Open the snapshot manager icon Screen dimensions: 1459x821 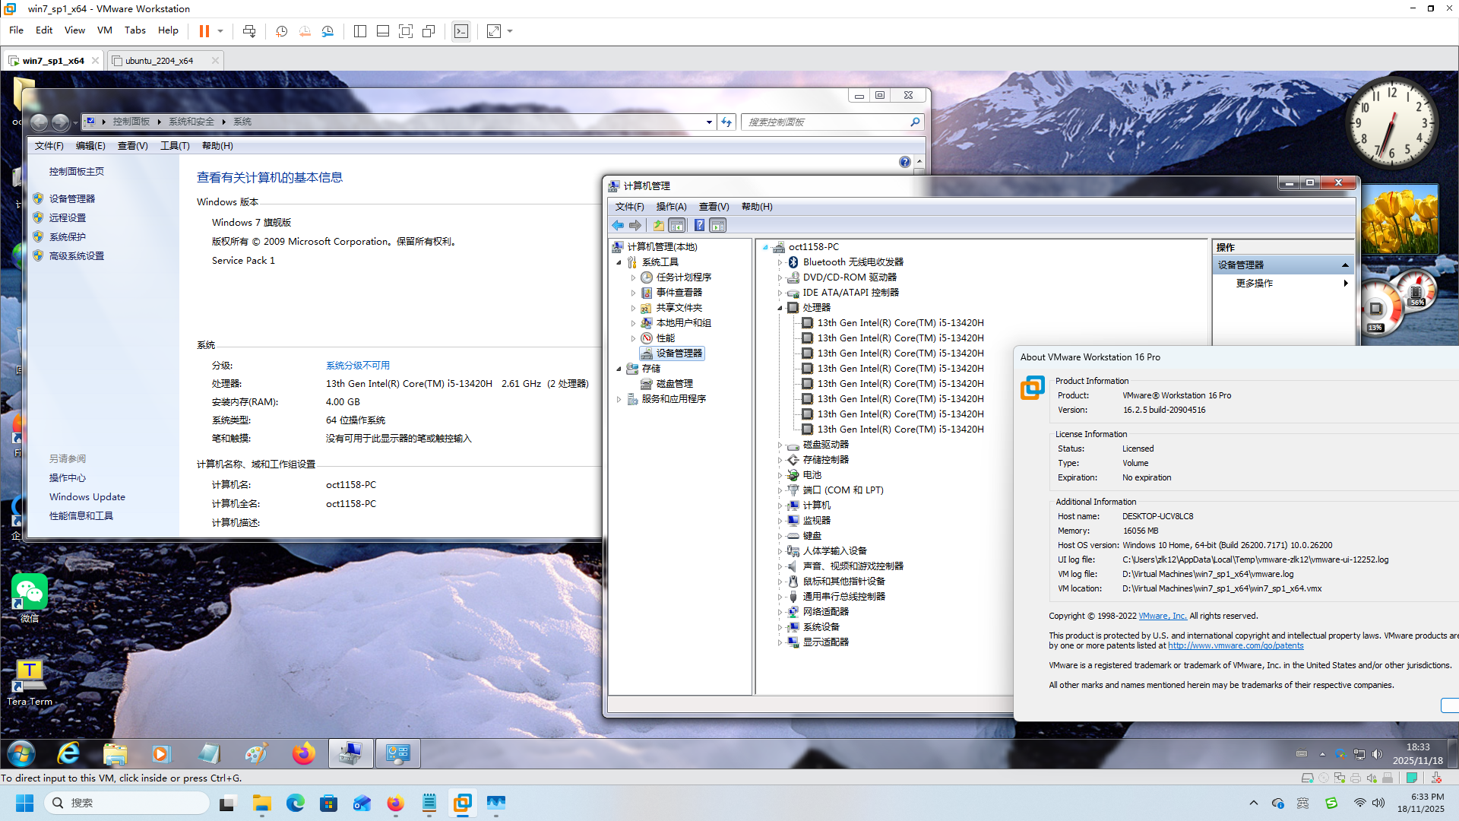[328, 31]
